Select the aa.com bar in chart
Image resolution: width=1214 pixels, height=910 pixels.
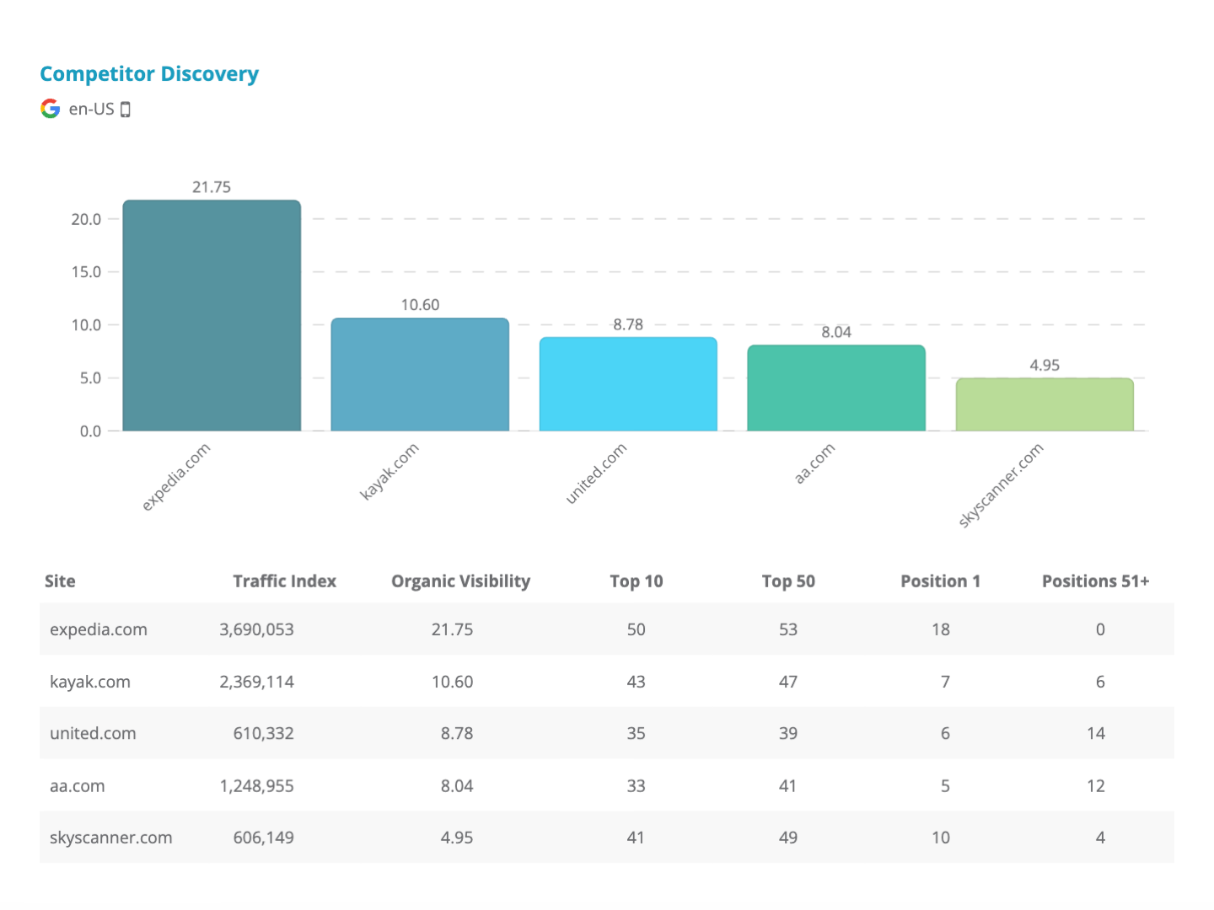click(x=836, y=388)
